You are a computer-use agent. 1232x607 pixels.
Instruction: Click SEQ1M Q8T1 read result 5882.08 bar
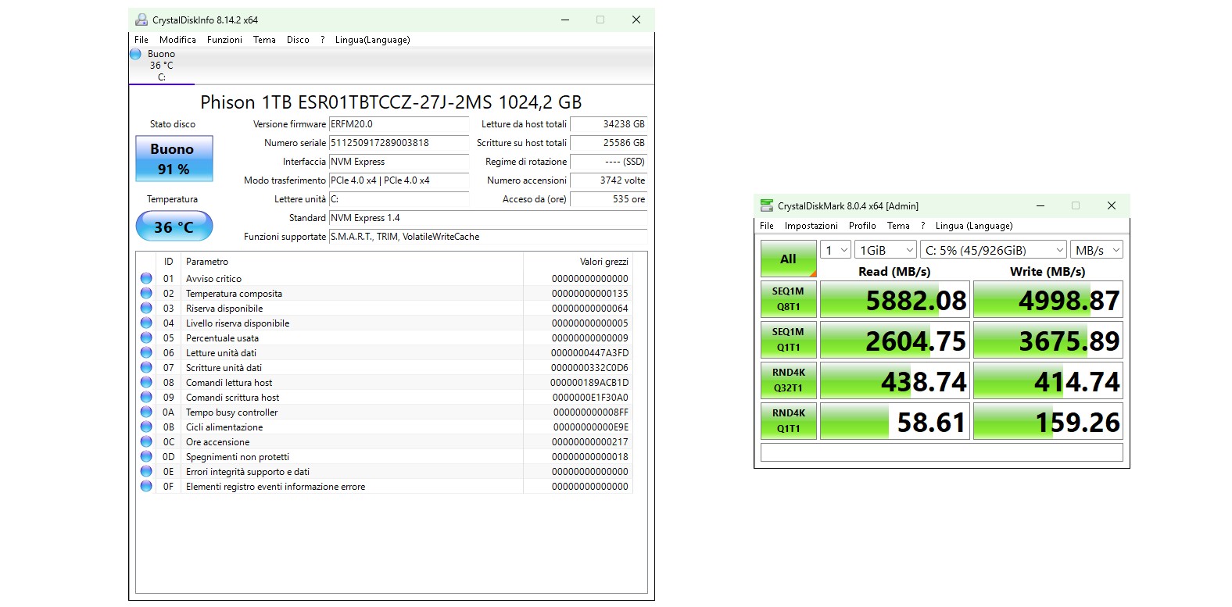894,299
